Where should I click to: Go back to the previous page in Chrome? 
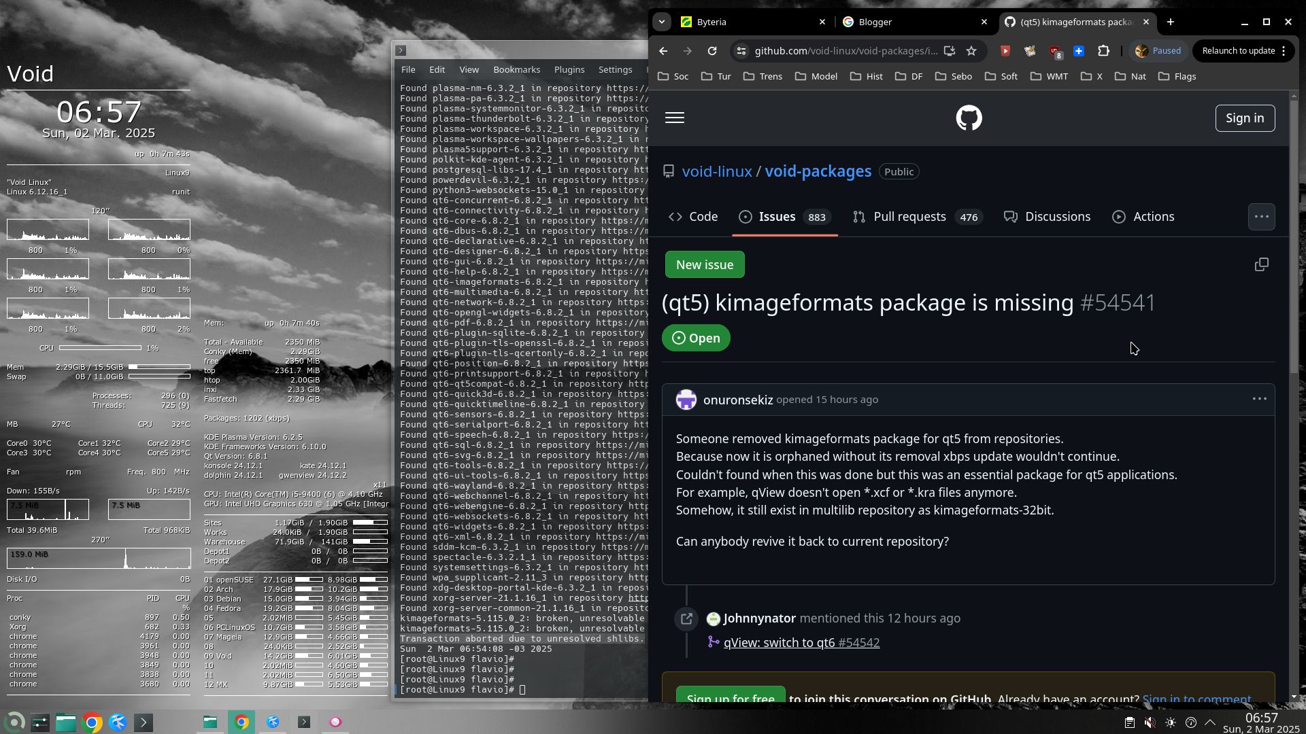663,51
